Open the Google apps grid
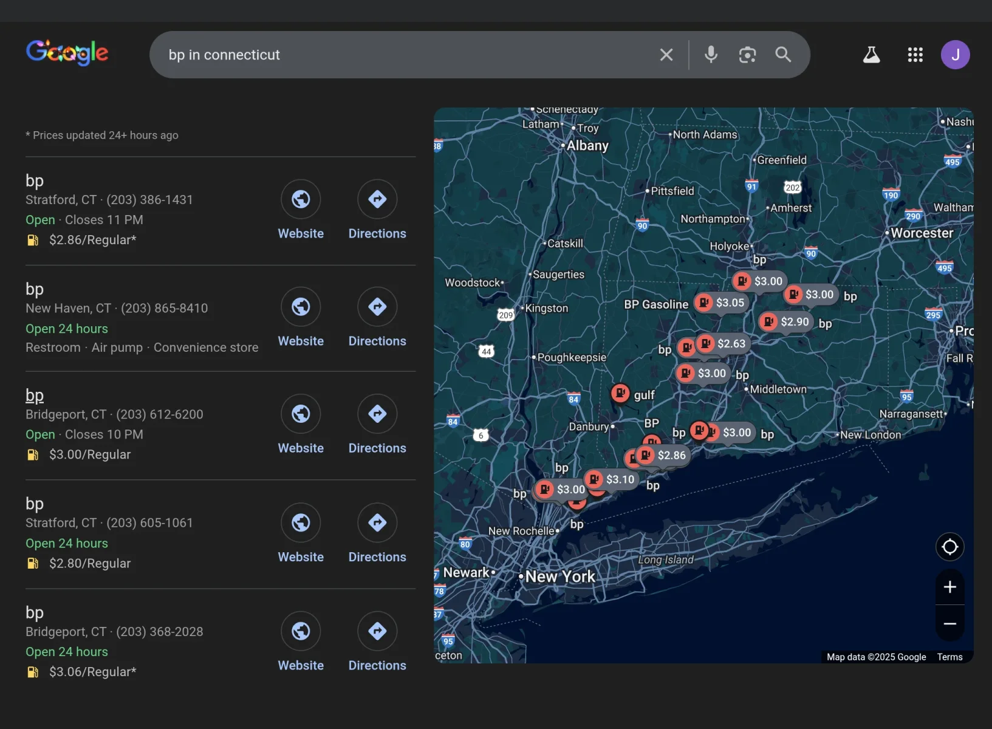 point(915,55)
